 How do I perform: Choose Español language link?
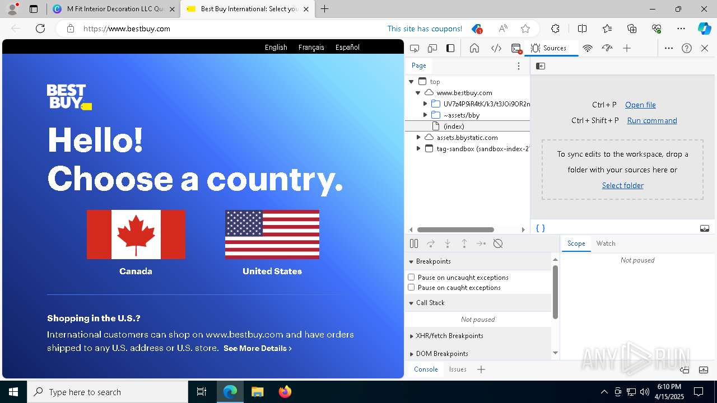click(347, 48)
